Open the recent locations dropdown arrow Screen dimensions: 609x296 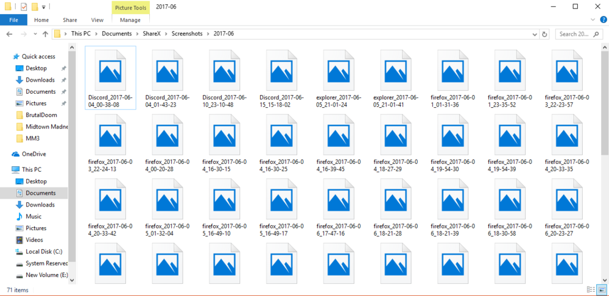pyautogui.click(x=35, y=34)
